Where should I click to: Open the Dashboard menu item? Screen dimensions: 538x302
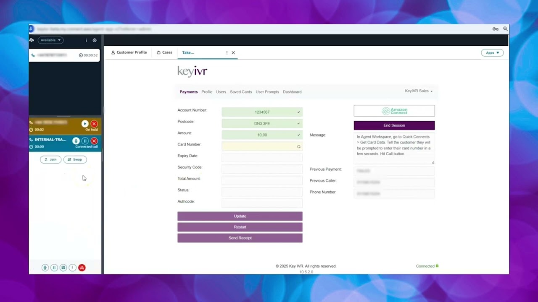coord(292,92)
